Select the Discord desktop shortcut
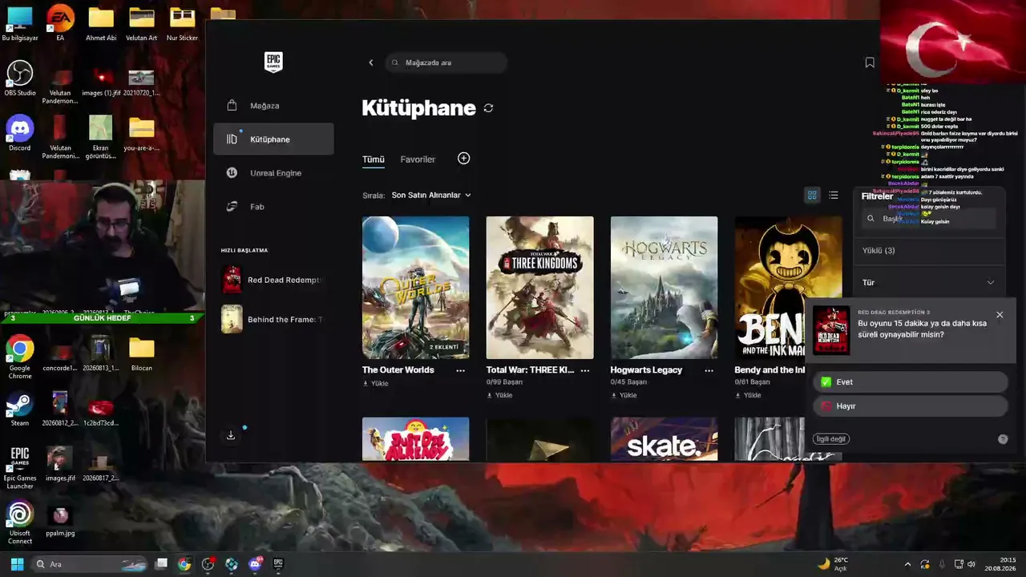This screenshot has width=1026, height=577. click(20, 134)
